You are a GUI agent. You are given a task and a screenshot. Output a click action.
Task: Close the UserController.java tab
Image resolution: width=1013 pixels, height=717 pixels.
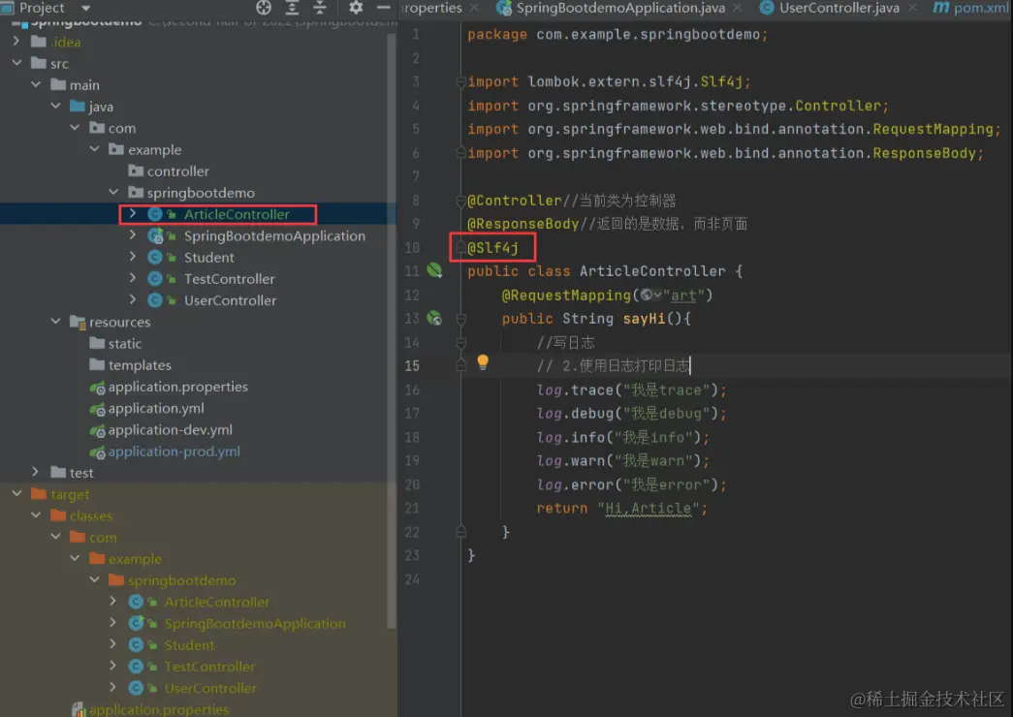pyautogui.click(x=912, y=8)
